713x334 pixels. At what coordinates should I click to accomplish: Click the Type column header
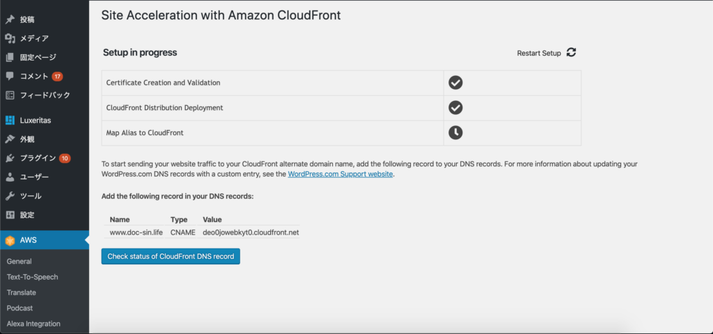pos(179,219)
